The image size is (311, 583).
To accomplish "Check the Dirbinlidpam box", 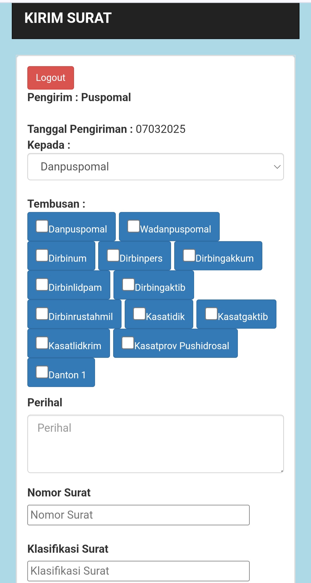I will coord(42,284).
